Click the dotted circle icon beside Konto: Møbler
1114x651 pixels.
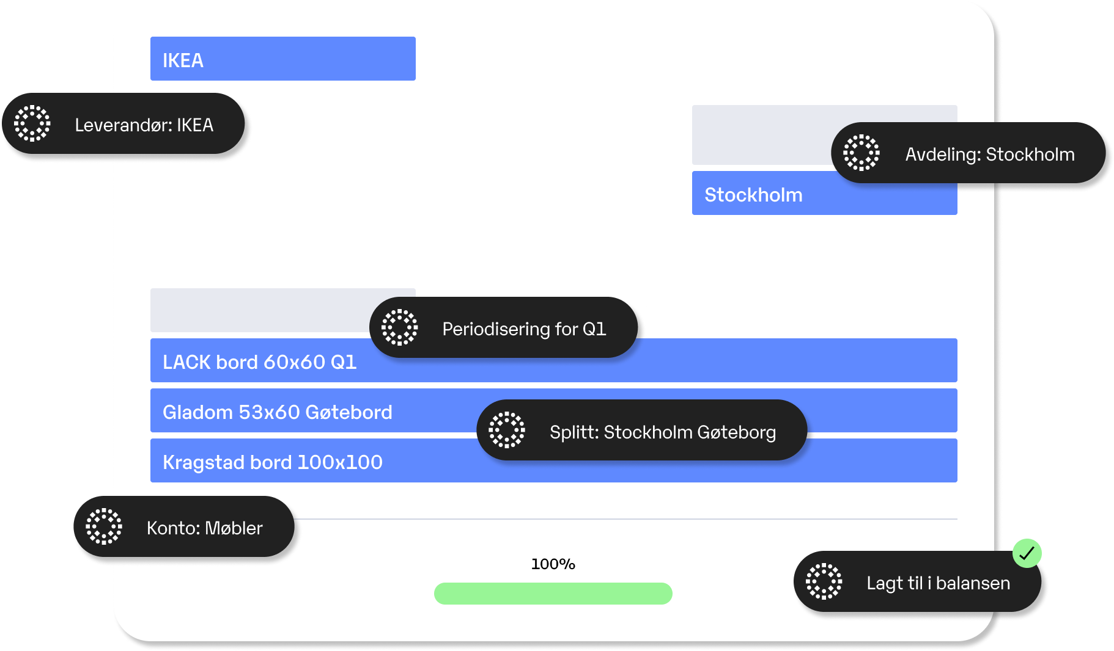pyautogui.click(x=104, y=526)
